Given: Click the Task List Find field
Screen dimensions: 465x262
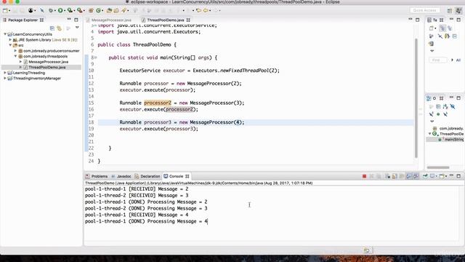Looking at the screenshot, I should 438,60.
